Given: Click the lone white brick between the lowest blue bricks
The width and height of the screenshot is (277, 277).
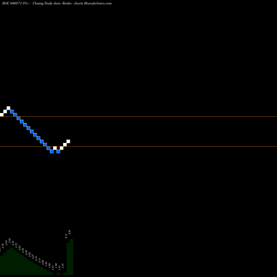Looking at the screenshot, I should tap(55, 148).
